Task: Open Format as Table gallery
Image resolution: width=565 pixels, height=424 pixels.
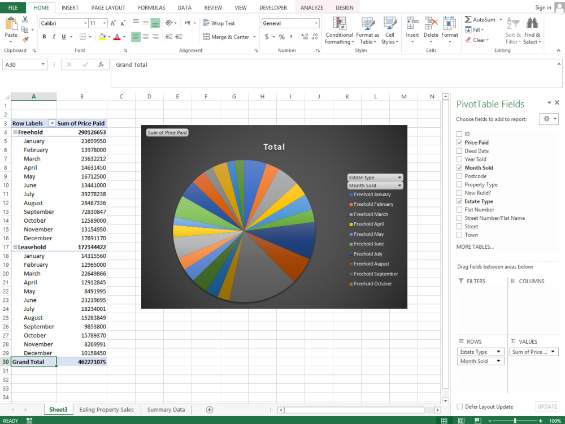Action: [x=368, y=31]
